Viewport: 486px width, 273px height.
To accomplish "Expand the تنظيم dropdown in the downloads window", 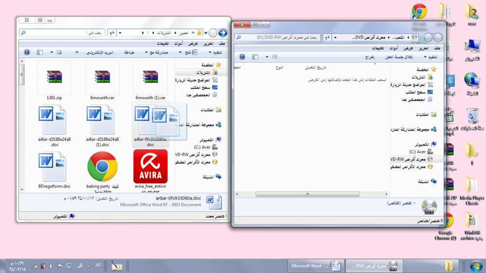I will pos(216,52).
